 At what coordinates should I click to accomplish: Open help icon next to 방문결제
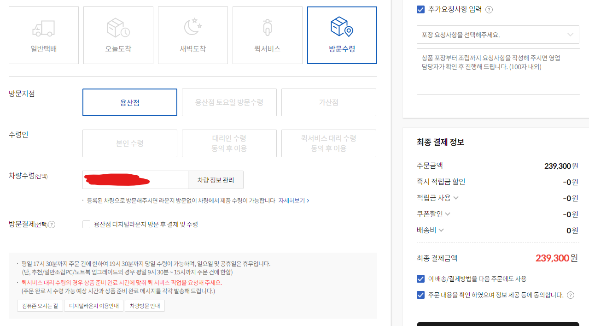click(x=52, y=225)
